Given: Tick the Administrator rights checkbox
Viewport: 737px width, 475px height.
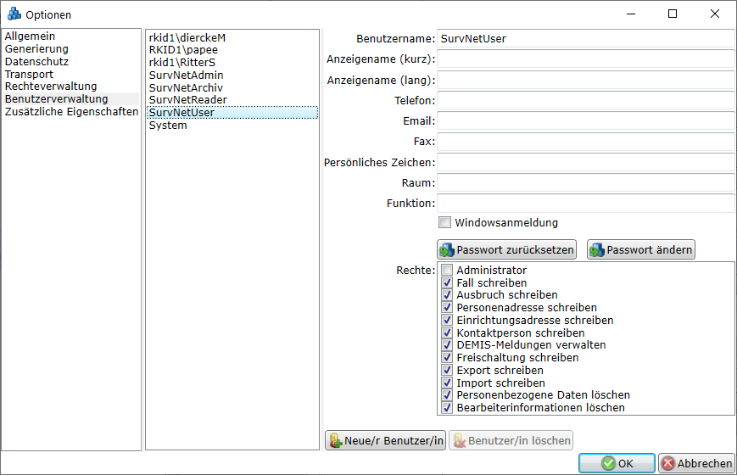Looking at the screenshot, I should click(x=447, y=271).
